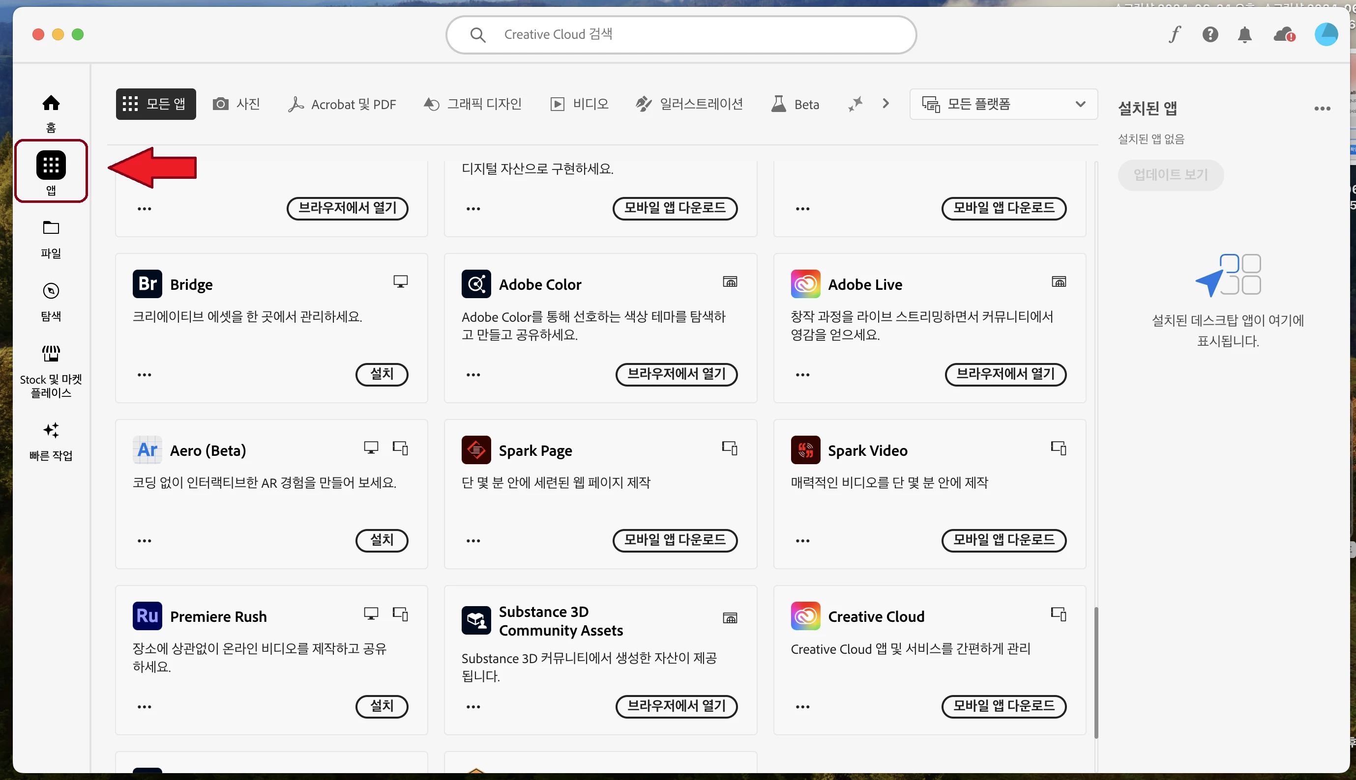This screenshot has height=780, width=1356.
Task: Expand more category tabs with chevron arrow
Action: [885, 103]
